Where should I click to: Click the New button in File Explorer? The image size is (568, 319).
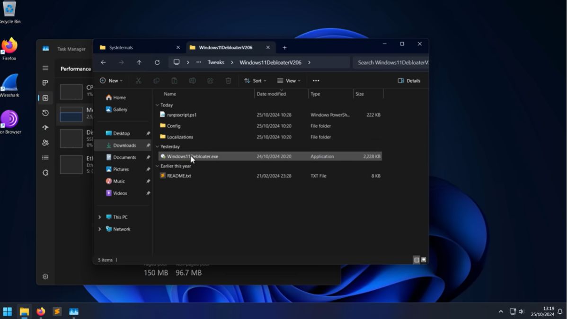pyautogui.click(x=111, y=80)
